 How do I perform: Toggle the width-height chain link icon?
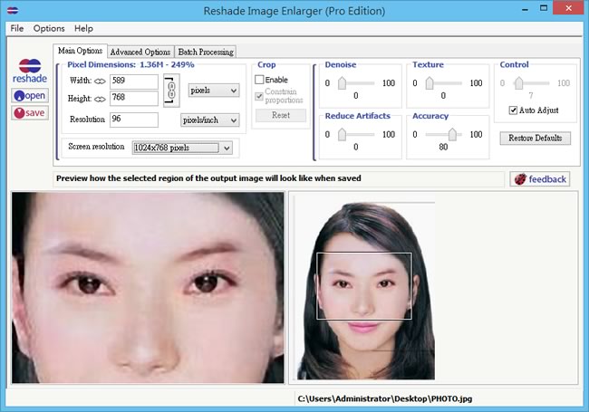tap(171, 91)
